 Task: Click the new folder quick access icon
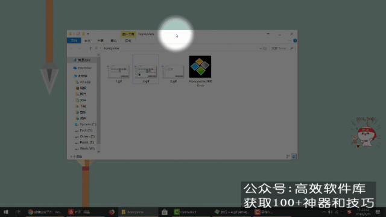pos(83,34)
